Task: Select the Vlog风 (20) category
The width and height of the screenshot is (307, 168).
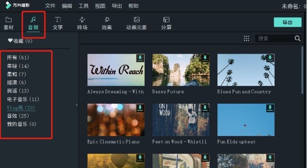Action: pyautogui.click(x=21, y=108)
